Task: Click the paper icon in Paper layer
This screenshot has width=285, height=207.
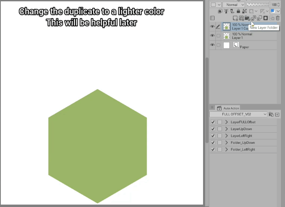Action: (x=236, y=44)
